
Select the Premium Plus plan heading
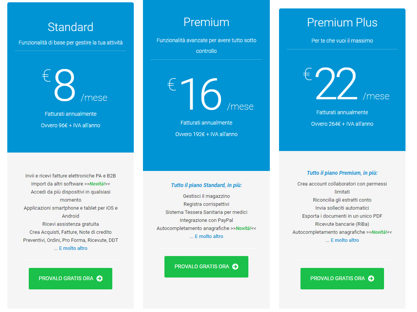point(342,22)
